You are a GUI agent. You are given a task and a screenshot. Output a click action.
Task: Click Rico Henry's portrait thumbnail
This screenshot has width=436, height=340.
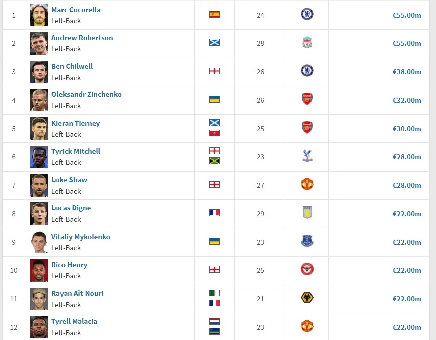pos(39,270)
